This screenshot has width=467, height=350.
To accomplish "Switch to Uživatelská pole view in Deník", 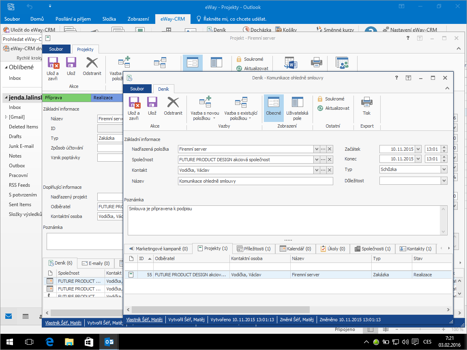I will (x=297, y=109).
